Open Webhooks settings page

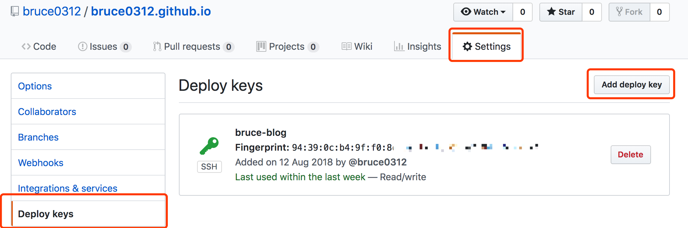point(41,163)
